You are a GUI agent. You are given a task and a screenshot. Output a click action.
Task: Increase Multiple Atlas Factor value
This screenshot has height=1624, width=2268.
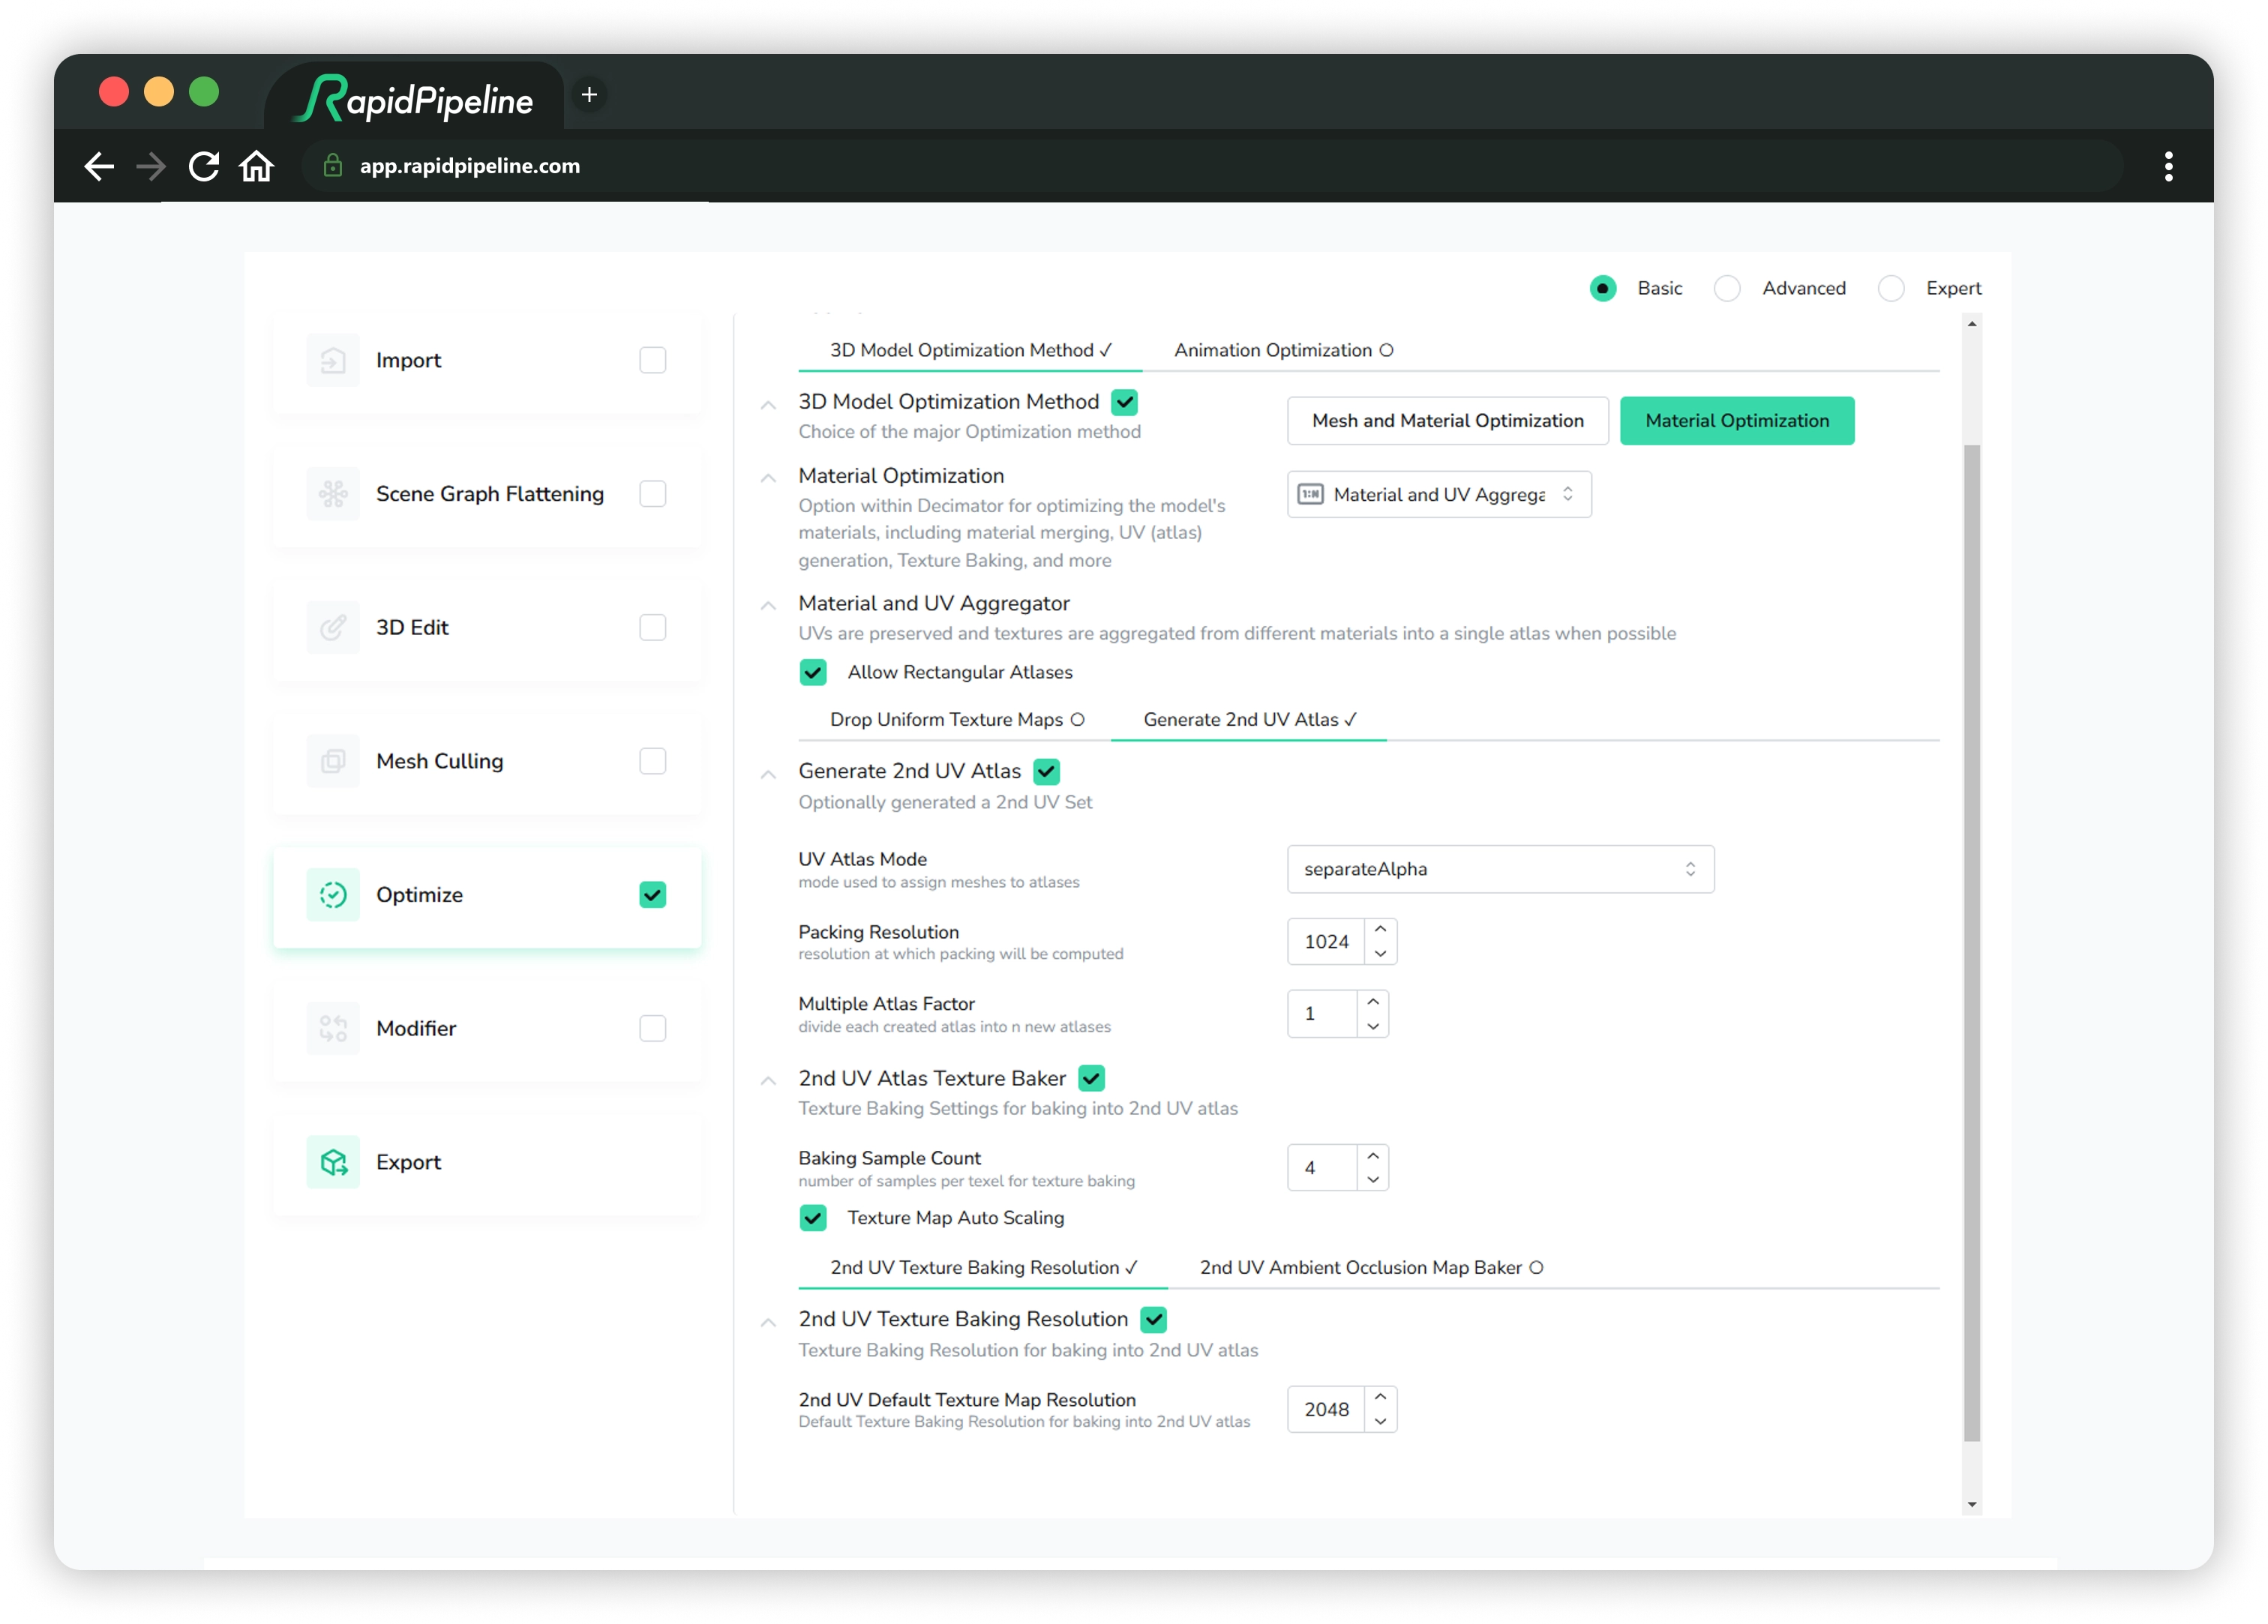coord(1373,1002)
